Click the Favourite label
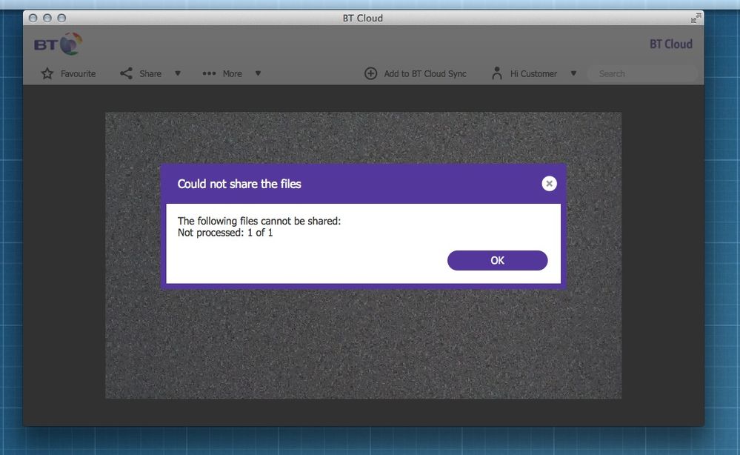 tap(79, 73)
